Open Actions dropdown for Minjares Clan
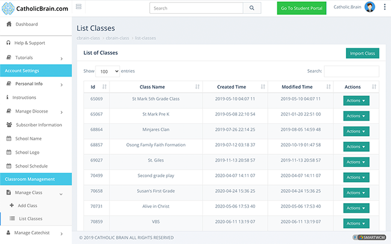Viewport: 391px width, 244px height. pos(356,131)
